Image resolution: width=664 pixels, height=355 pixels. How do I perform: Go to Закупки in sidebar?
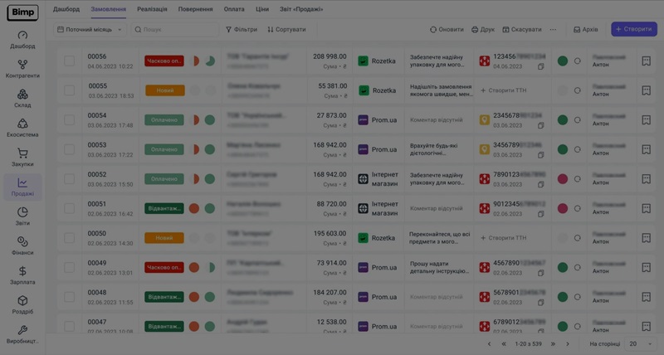point(22,158)
